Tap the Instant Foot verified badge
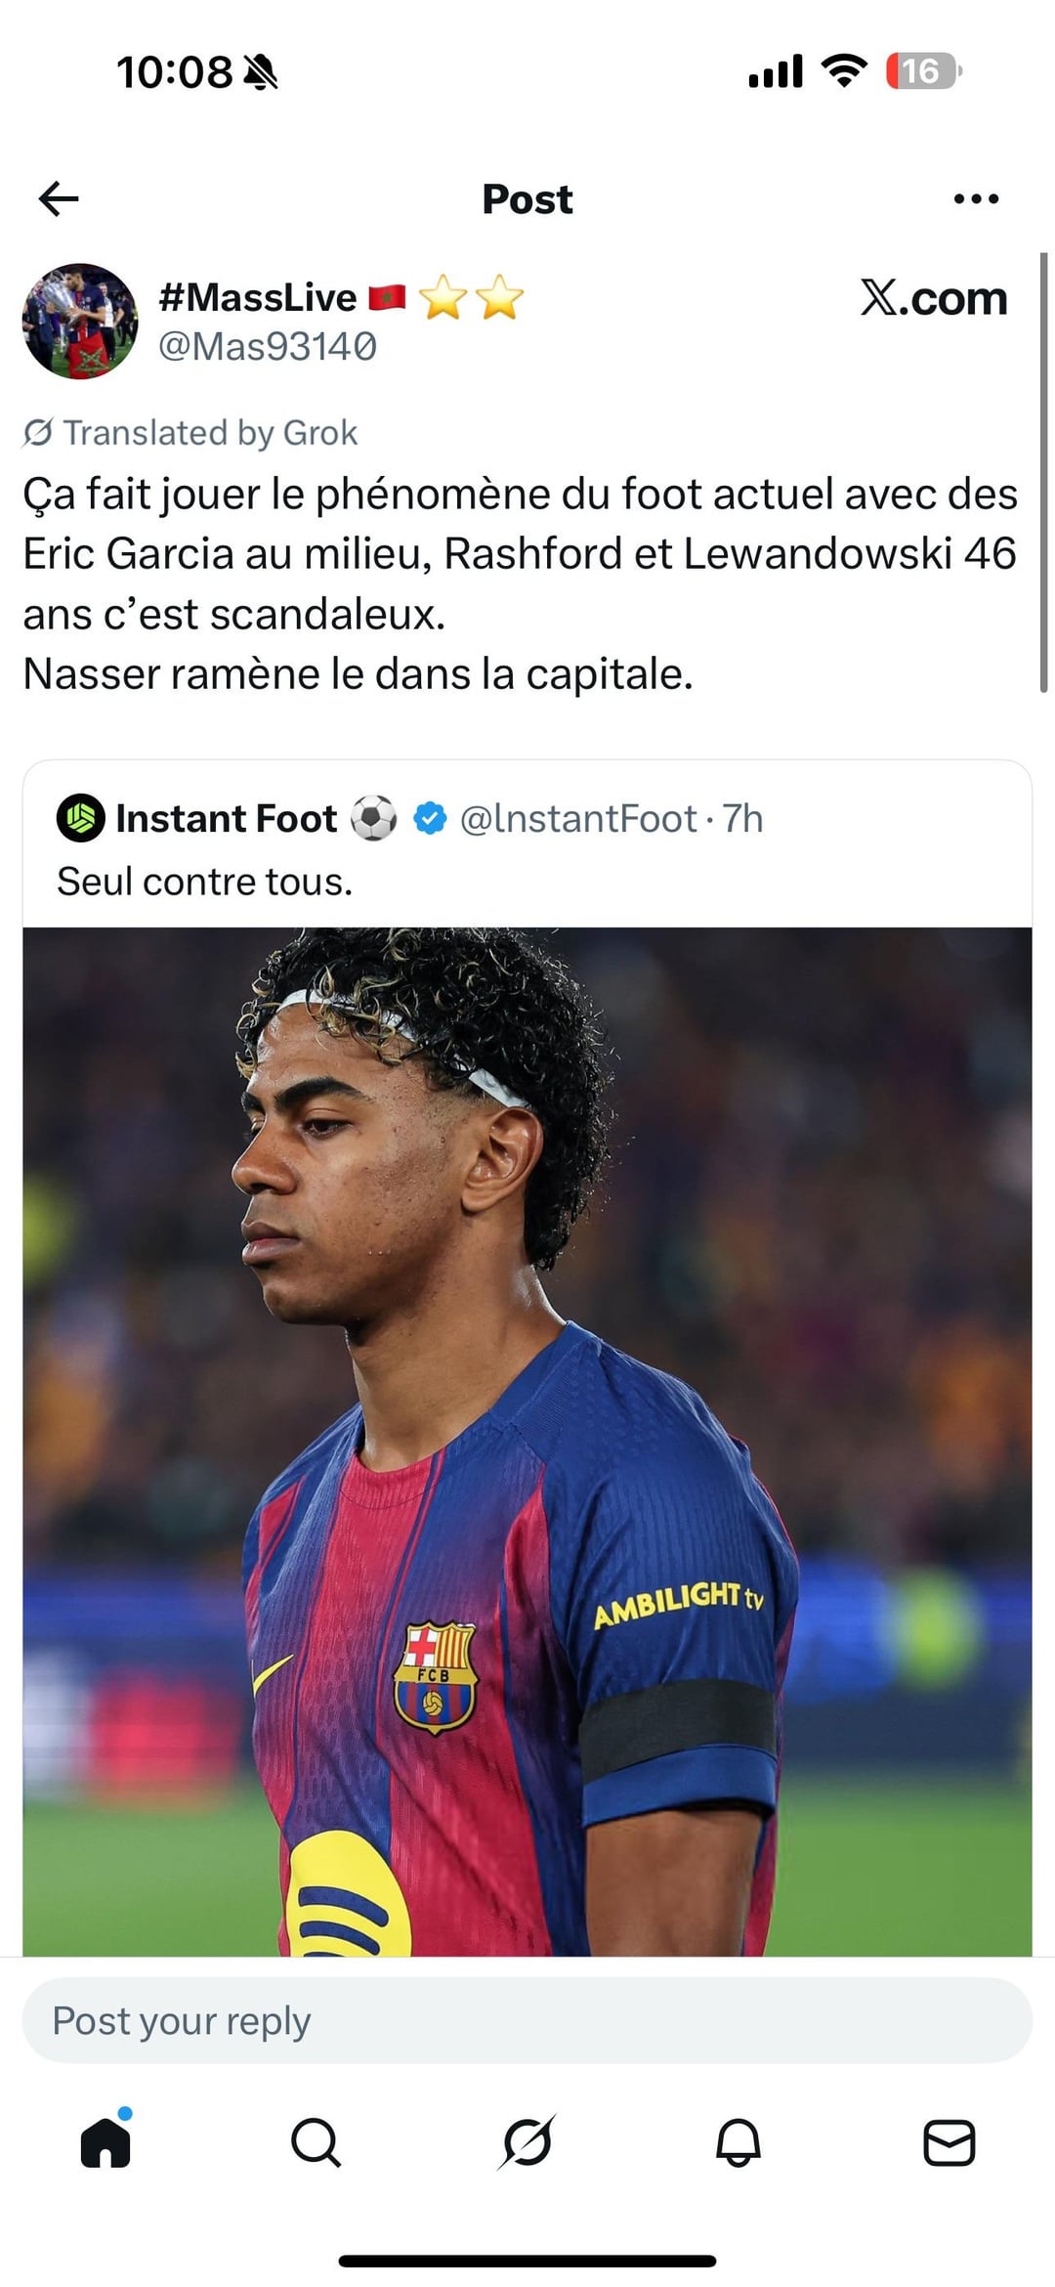This screenshot has height=2287, width=1055. [x=430, y=818]
